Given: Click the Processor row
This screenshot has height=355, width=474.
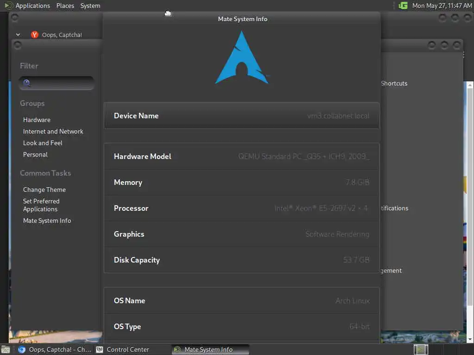Looking at the screenshot, I should coord(241,208).
